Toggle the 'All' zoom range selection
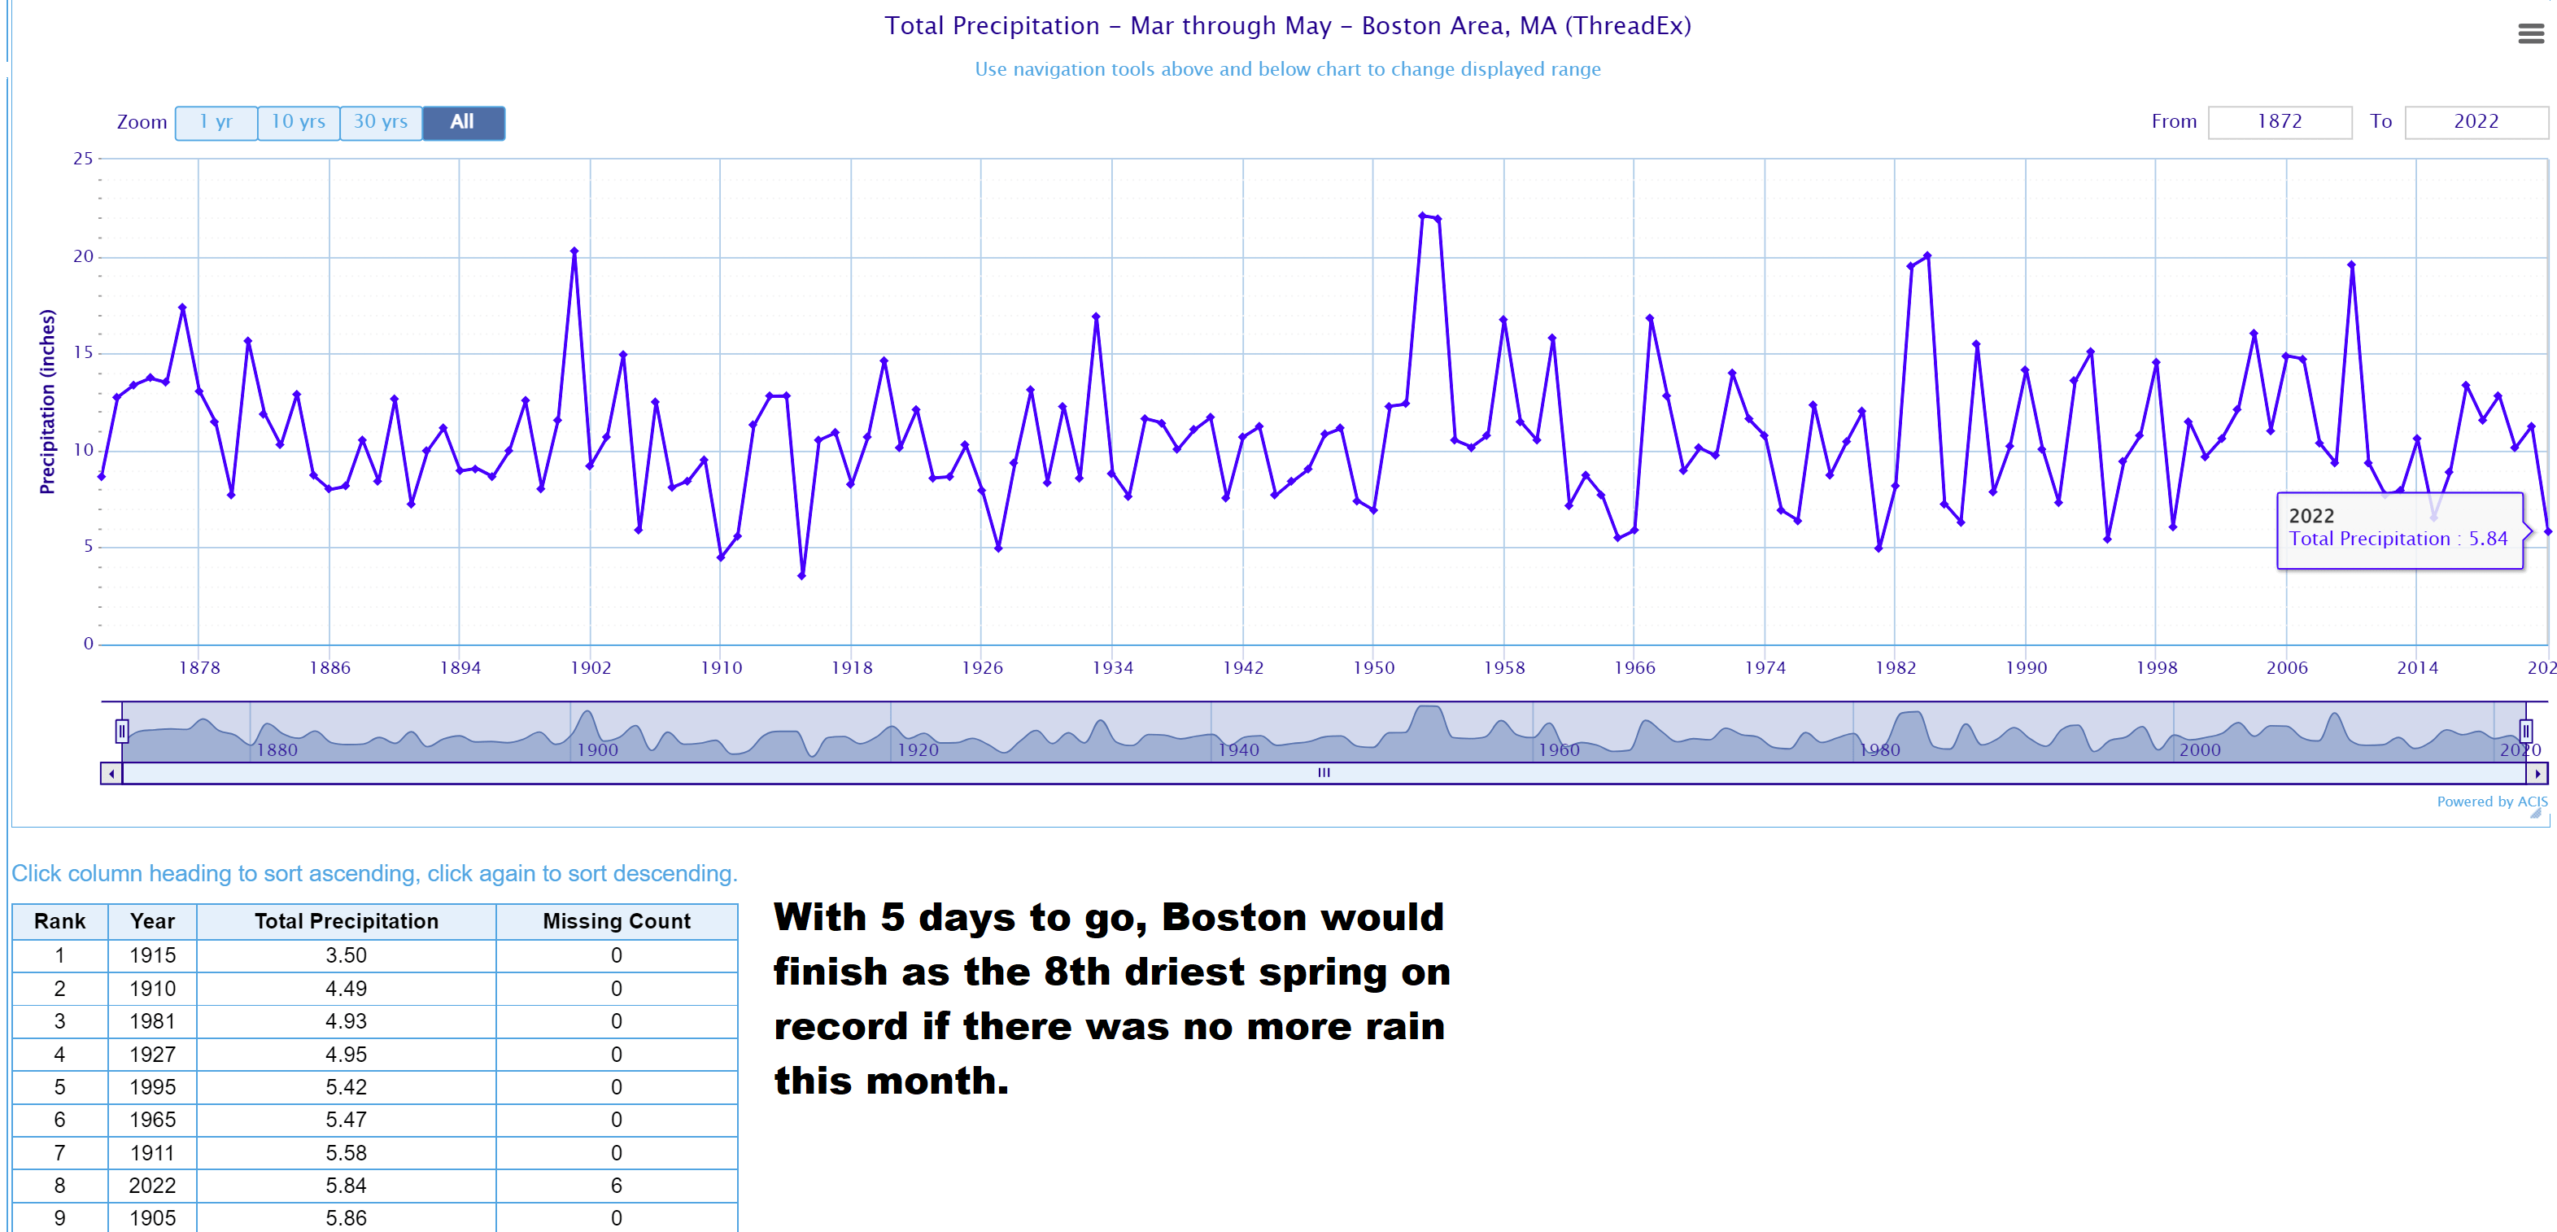Screen dimensions: 2557x1232 point(461,120)
